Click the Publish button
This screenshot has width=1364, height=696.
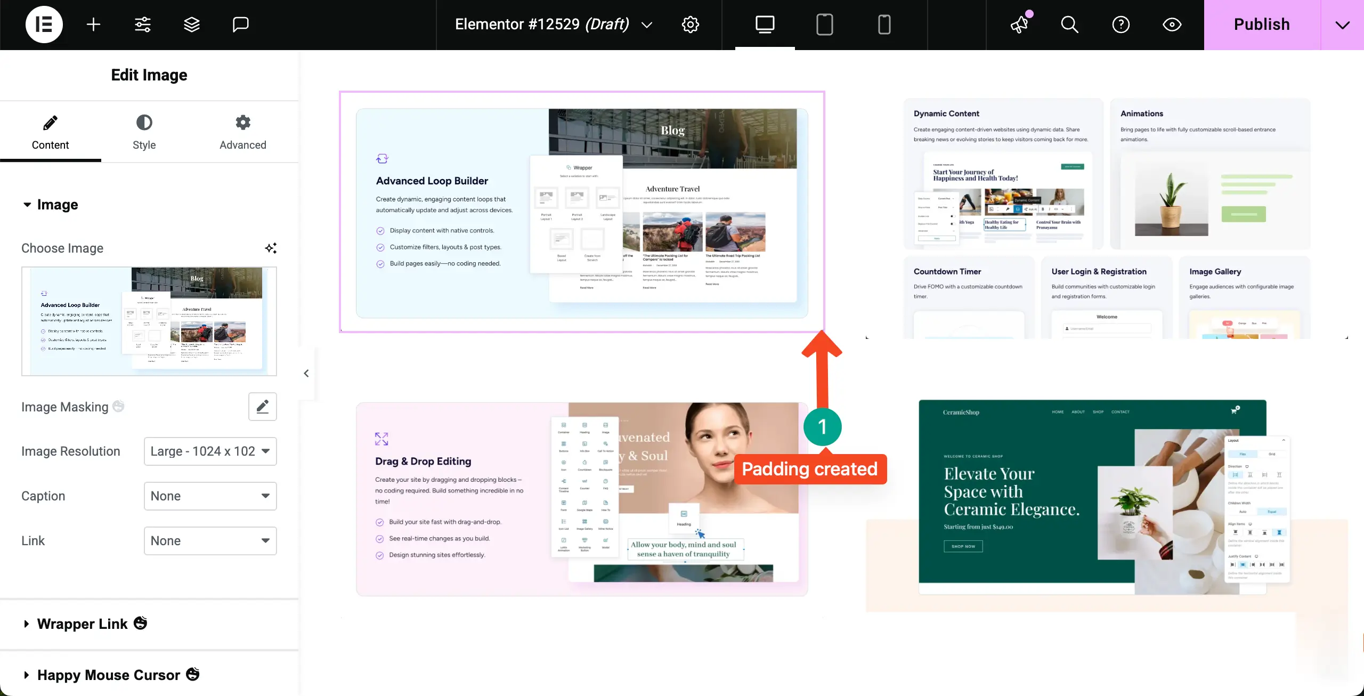(1262, 25)
